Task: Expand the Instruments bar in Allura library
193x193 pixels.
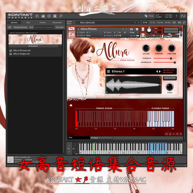Action: tap(34, 46)
